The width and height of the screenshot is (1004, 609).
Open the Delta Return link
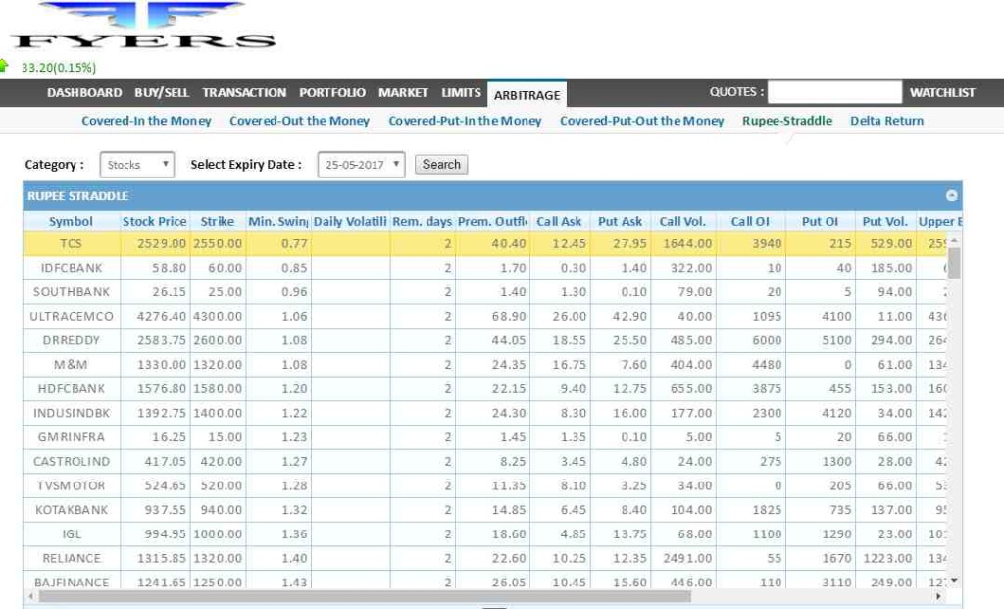[886, 121]
